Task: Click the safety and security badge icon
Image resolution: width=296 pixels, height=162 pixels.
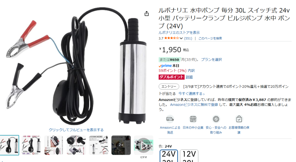Action: (x=216, y=119)
